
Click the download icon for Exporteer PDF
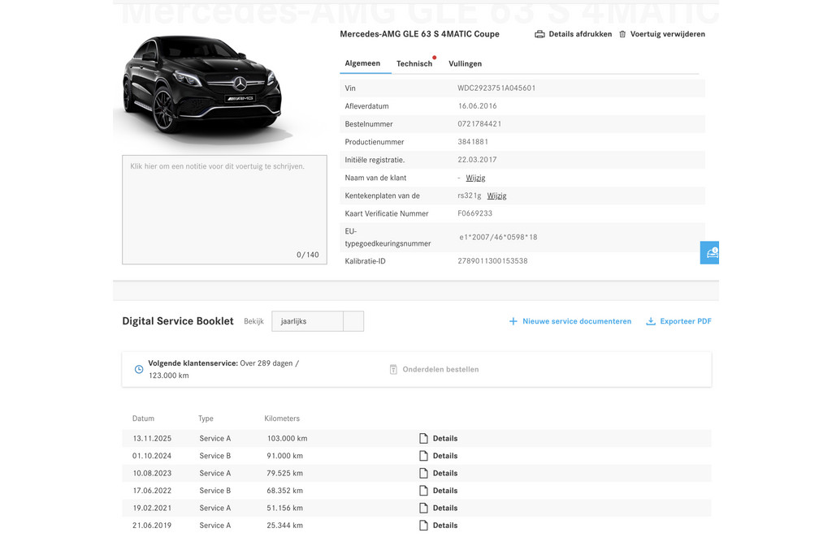click(651, 321)
